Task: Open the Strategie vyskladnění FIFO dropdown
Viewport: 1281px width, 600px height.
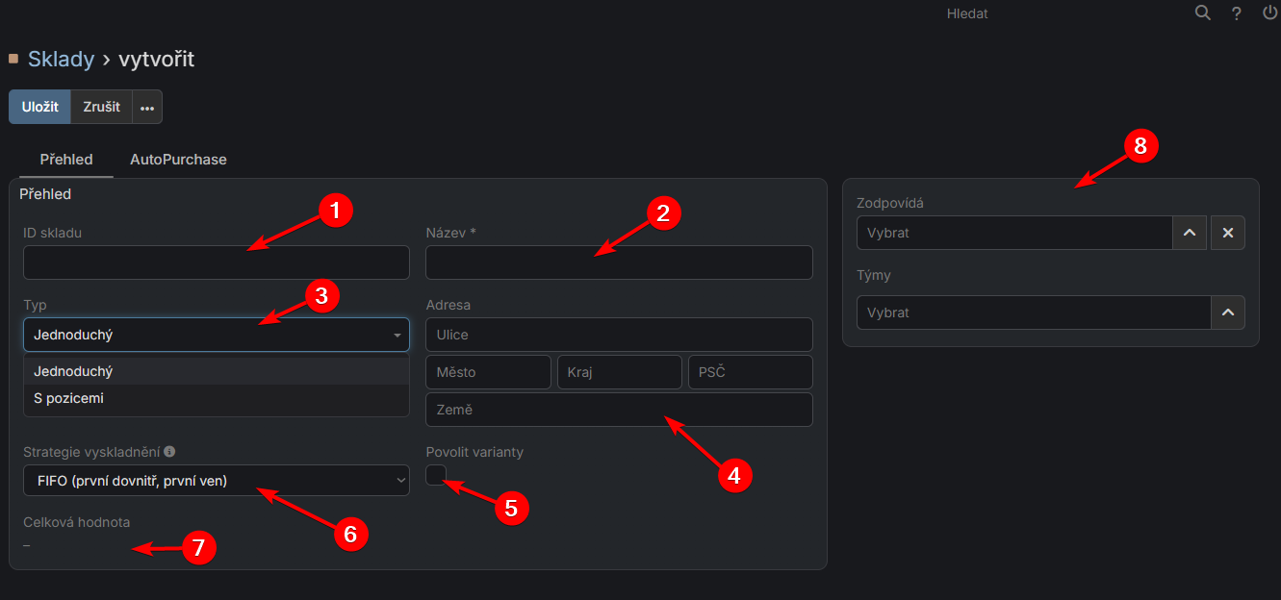Action: (x=216, y=481)
